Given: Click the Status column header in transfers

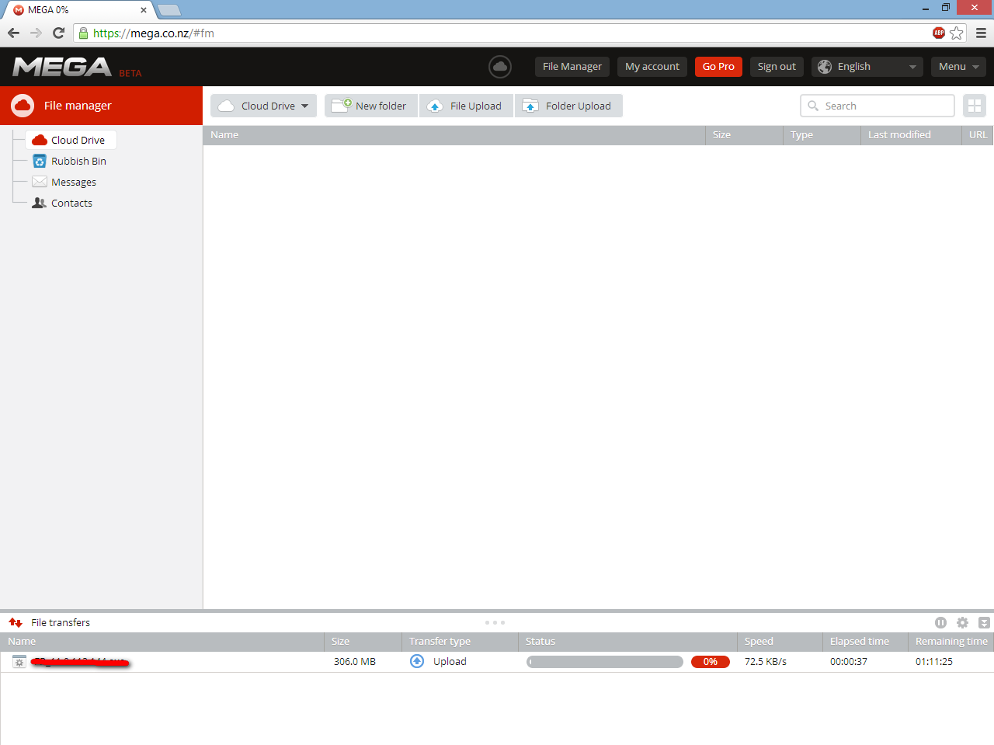Looking at the screenshot, I should point(627,642).
